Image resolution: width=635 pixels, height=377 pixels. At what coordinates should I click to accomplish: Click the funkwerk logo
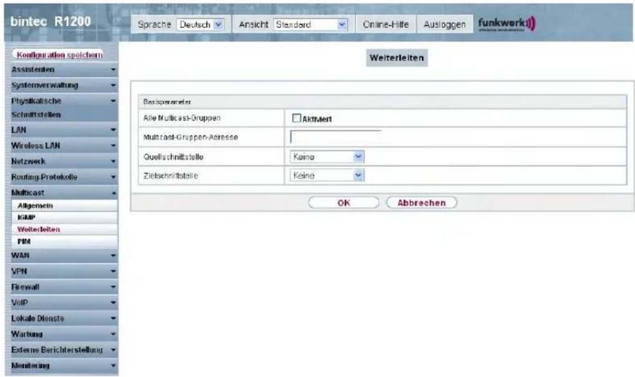point(506,23)
